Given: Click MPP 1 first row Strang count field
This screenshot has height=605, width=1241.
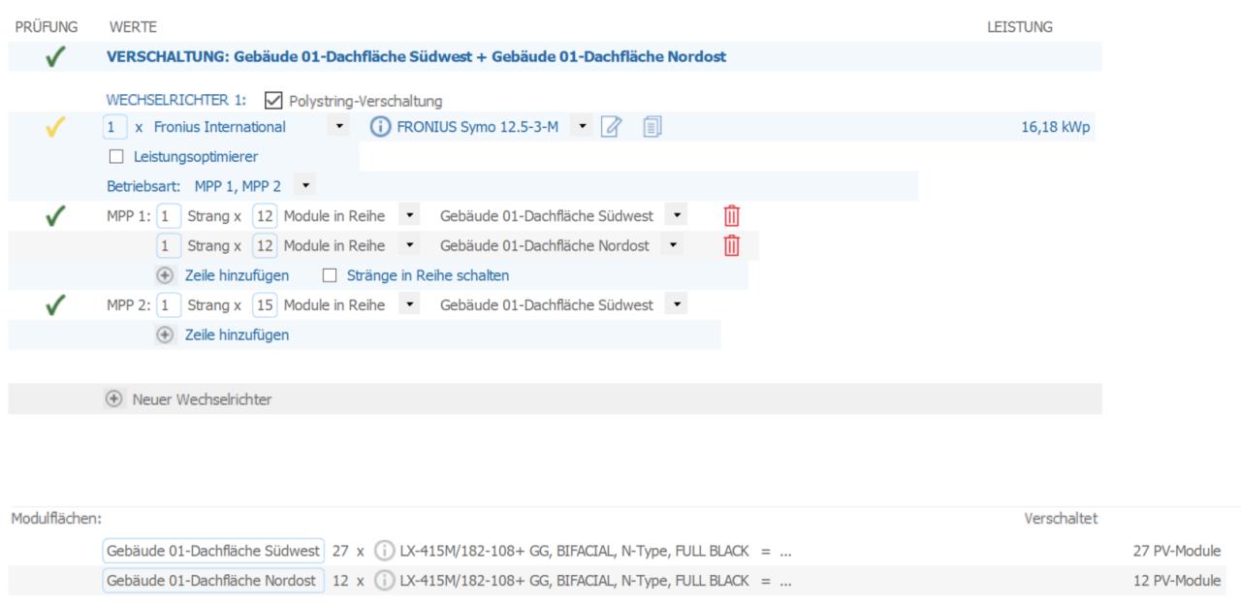Looking at the screenshot, I should click(169, 216).
